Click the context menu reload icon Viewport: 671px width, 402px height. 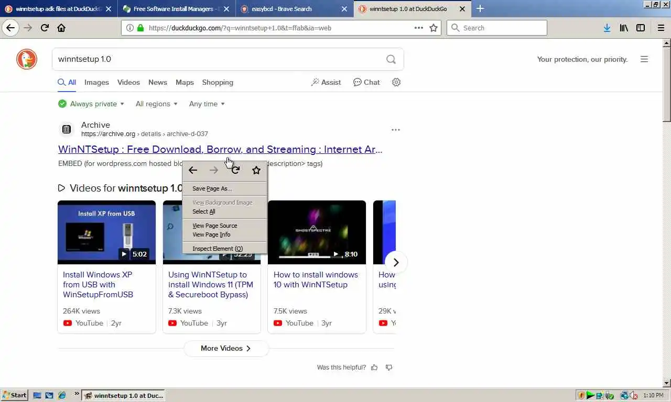coord(235,170)
